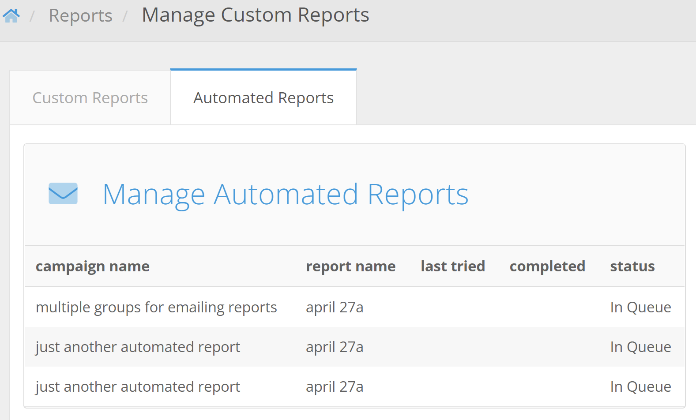Click the Manage Custom Reports breadcrumb title
The height and width of the screenshot is (420, 696).
click(x=255, y=15)
